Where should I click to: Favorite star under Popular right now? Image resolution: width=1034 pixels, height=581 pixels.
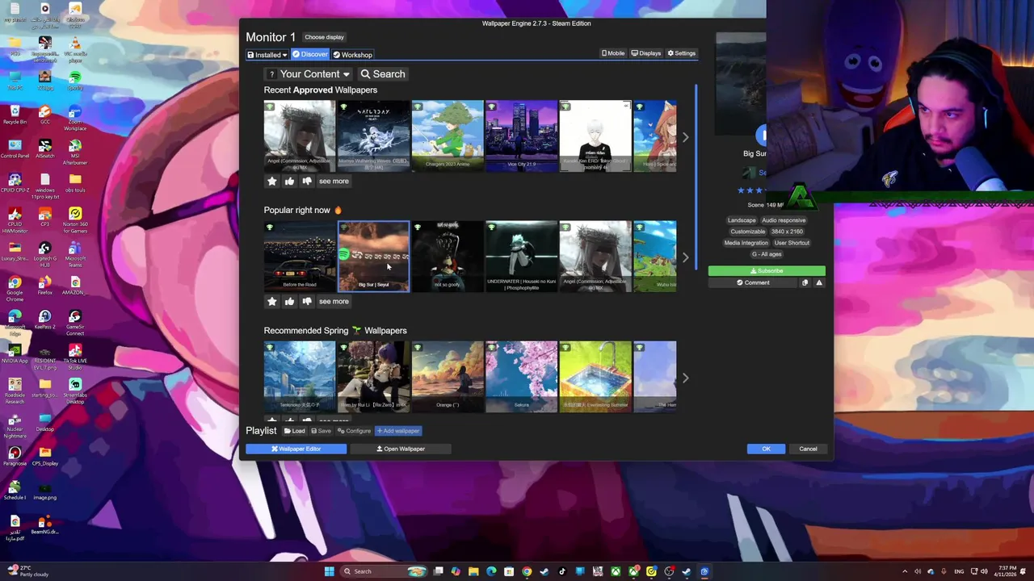tap(271, 302)
